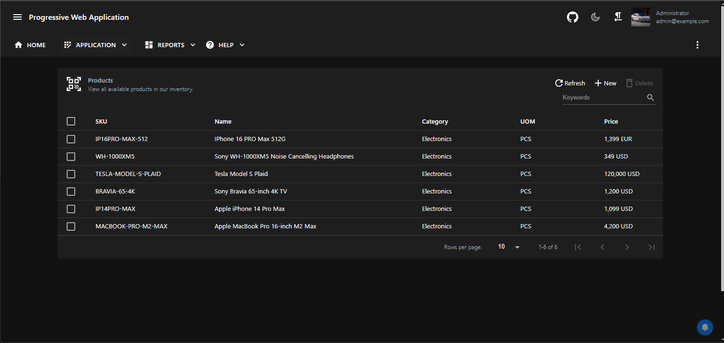724x343 pixels.
Task: Click the '1,399 EUR' price cell
Action: coord(618,139)
